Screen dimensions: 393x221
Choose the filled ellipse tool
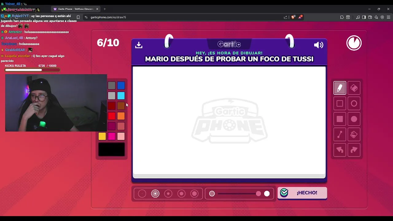click(354, 119)
